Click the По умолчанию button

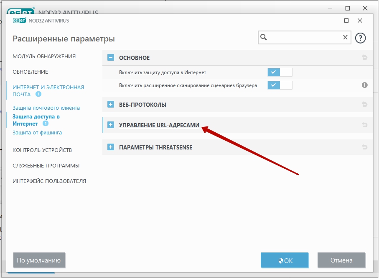(39, 260)
